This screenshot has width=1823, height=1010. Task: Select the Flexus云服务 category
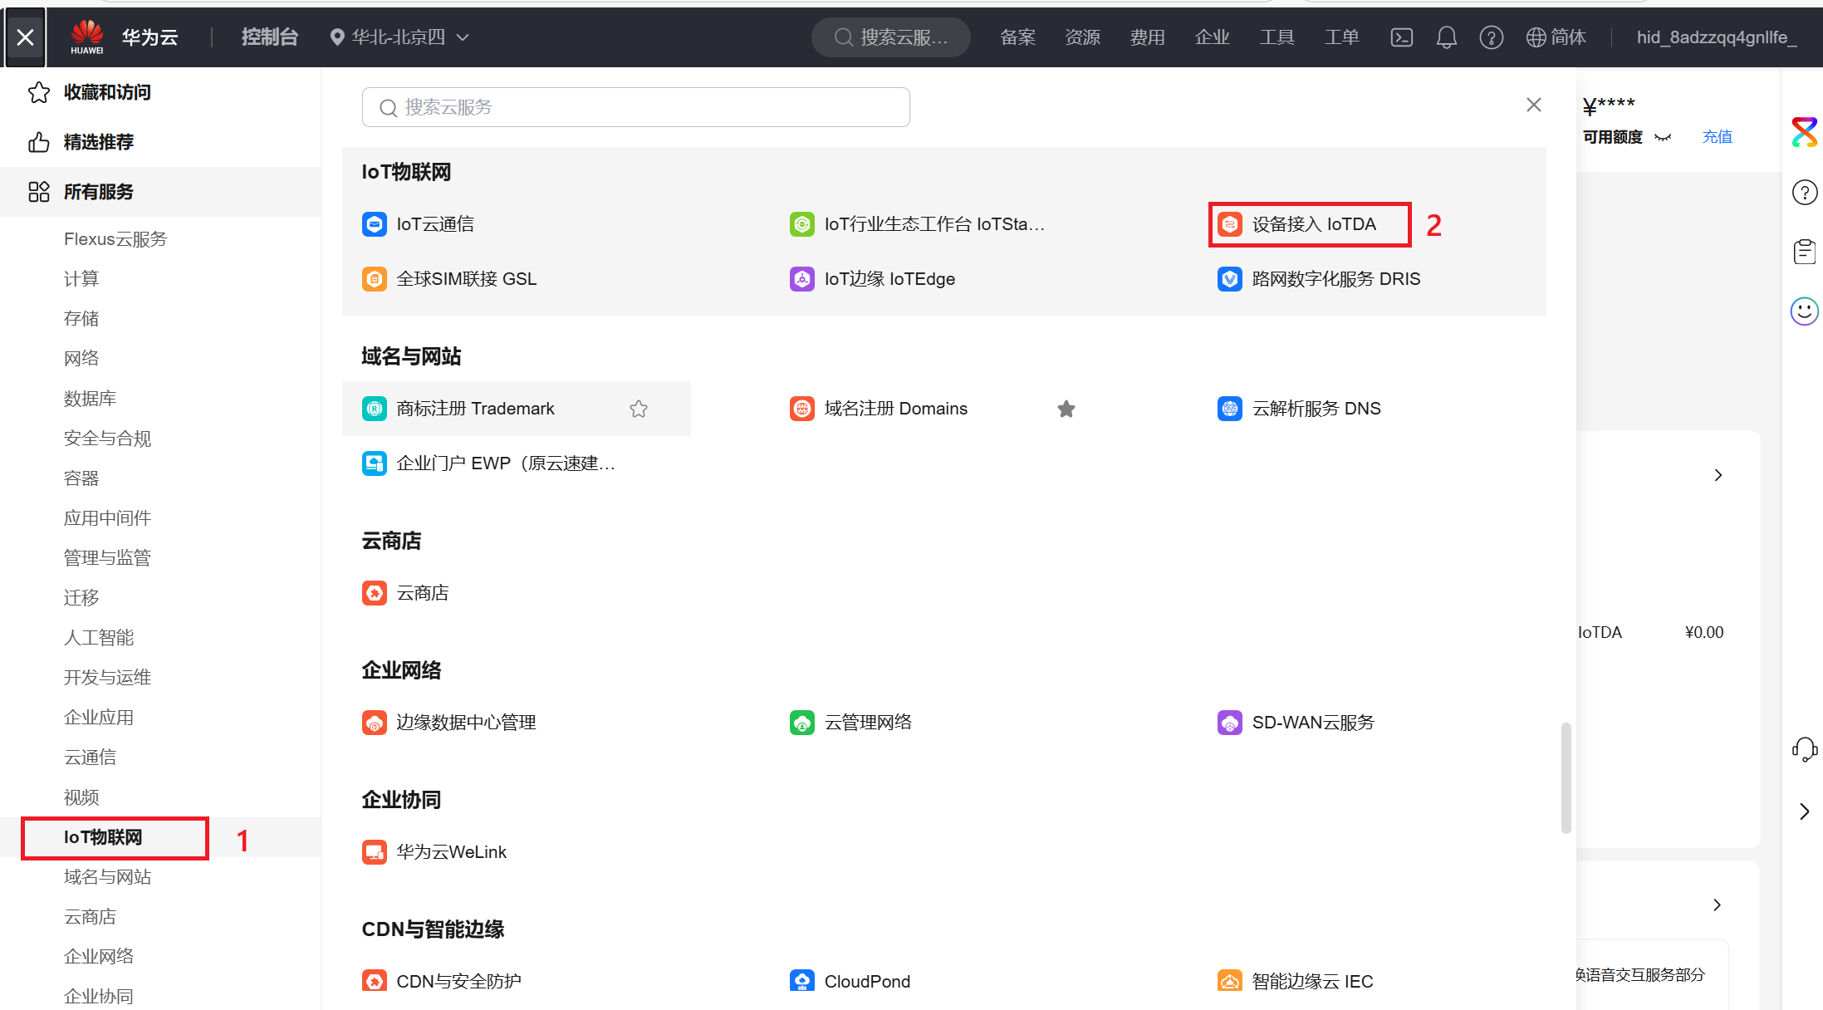[115, 239]
